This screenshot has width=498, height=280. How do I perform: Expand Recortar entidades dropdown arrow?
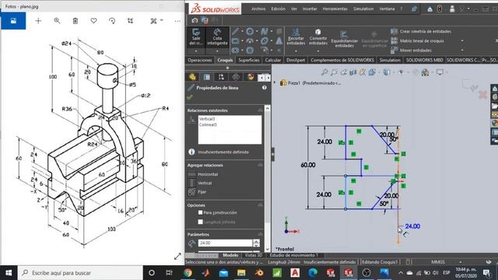(x=296, y=51)
